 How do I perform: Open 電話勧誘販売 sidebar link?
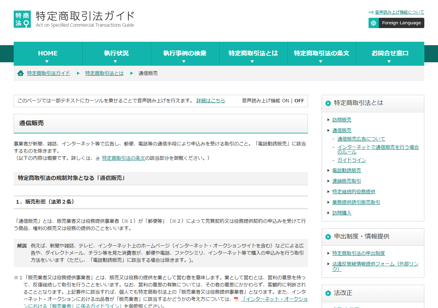click(347, 170)
